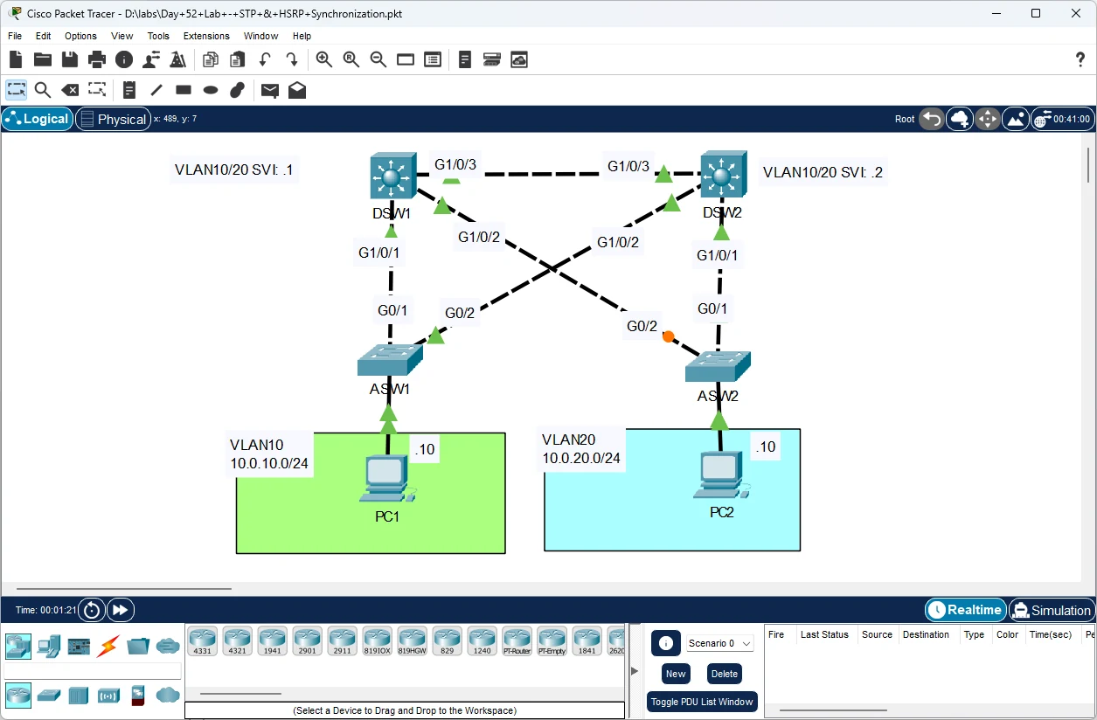Open the Extensions menu
The height and width of the screenshot is (720, 1097).
pyautogui.click(x=206, y=36)
